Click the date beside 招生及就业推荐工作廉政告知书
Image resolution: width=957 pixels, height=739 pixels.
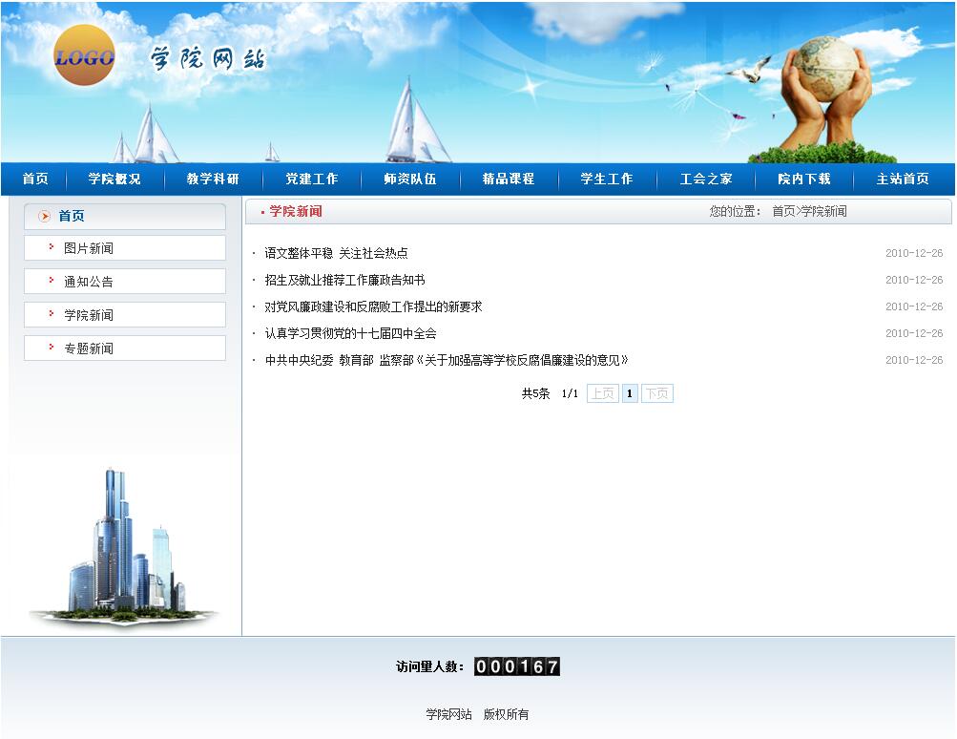[914, 280]
